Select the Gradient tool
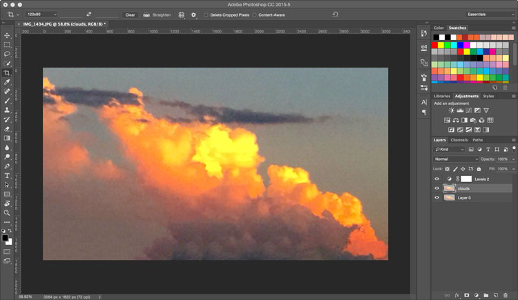 click(x=7, y=138)
